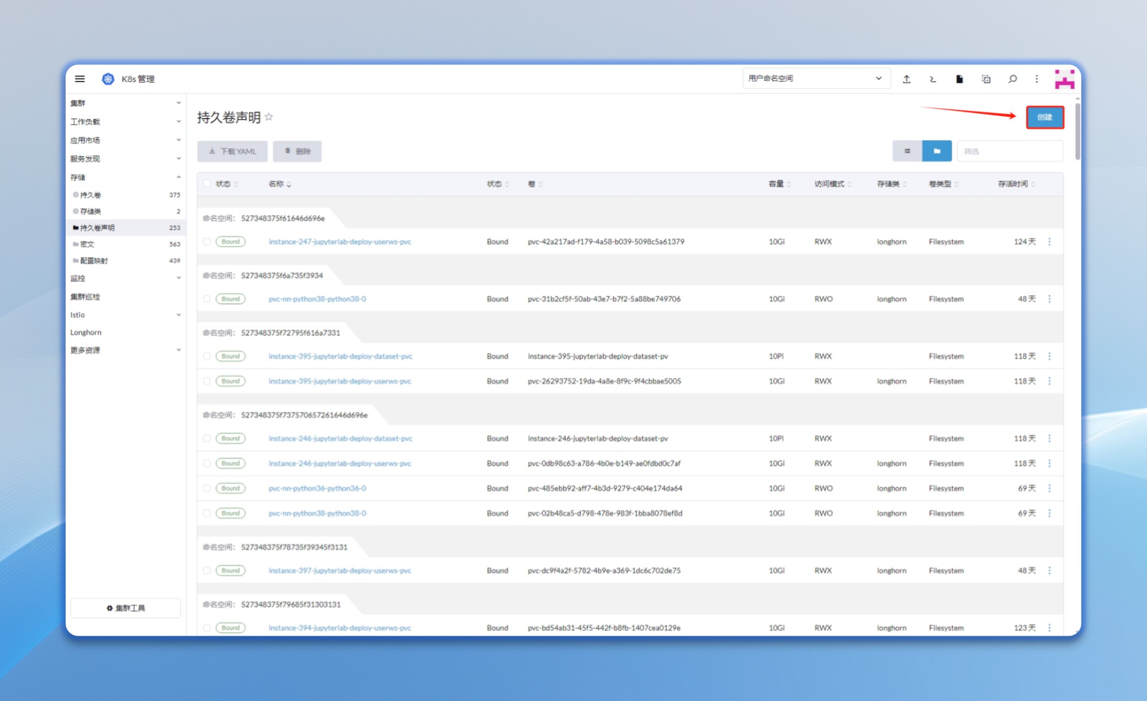
Task: Click the upload YAML import icon
Action: pyautogui.click(x=907, y=79)
